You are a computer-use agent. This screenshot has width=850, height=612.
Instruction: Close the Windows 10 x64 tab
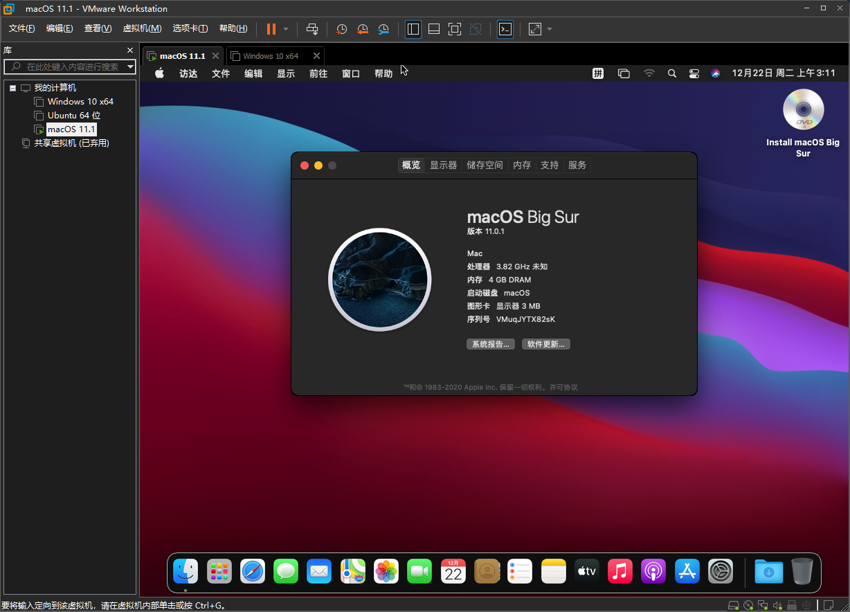pos(316,56)
